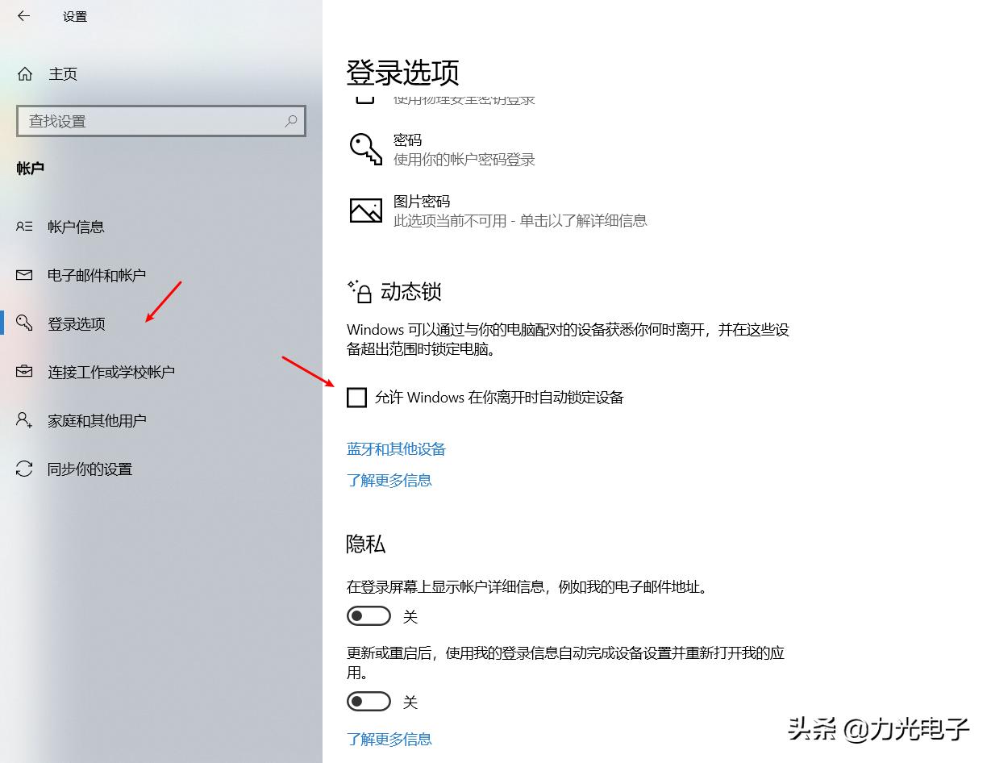The image size is (991, 763).
Task: Expand the 图片密码 option
Action: (500, 210)
